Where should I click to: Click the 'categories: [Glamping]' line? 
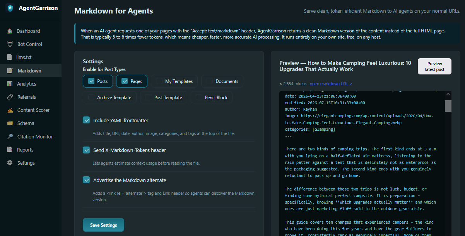click(x=310, y=129)
